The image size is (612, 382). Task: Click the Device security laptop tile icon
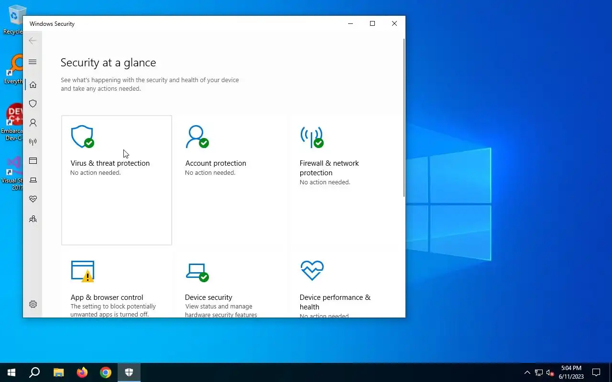click(197, 272)
